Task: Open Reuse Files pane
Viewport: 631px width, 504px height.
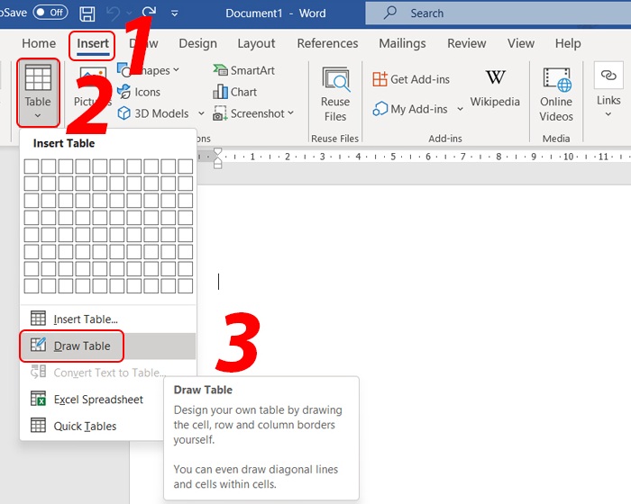Action: [x=335, y=94]
